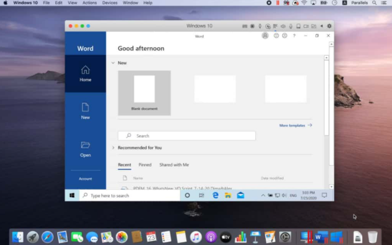This screenshot has width=392, height=245.
Task: Send a frown feedback
Action: [284, 36]
